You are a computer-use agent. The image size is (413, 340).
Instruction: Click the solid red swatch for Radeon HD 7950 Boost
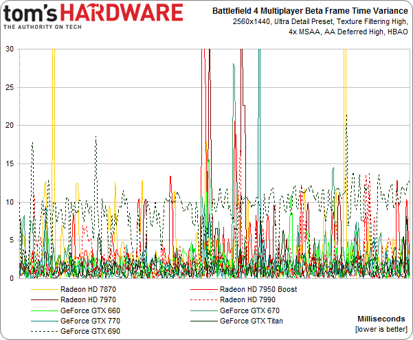click(x=203, y=290)
